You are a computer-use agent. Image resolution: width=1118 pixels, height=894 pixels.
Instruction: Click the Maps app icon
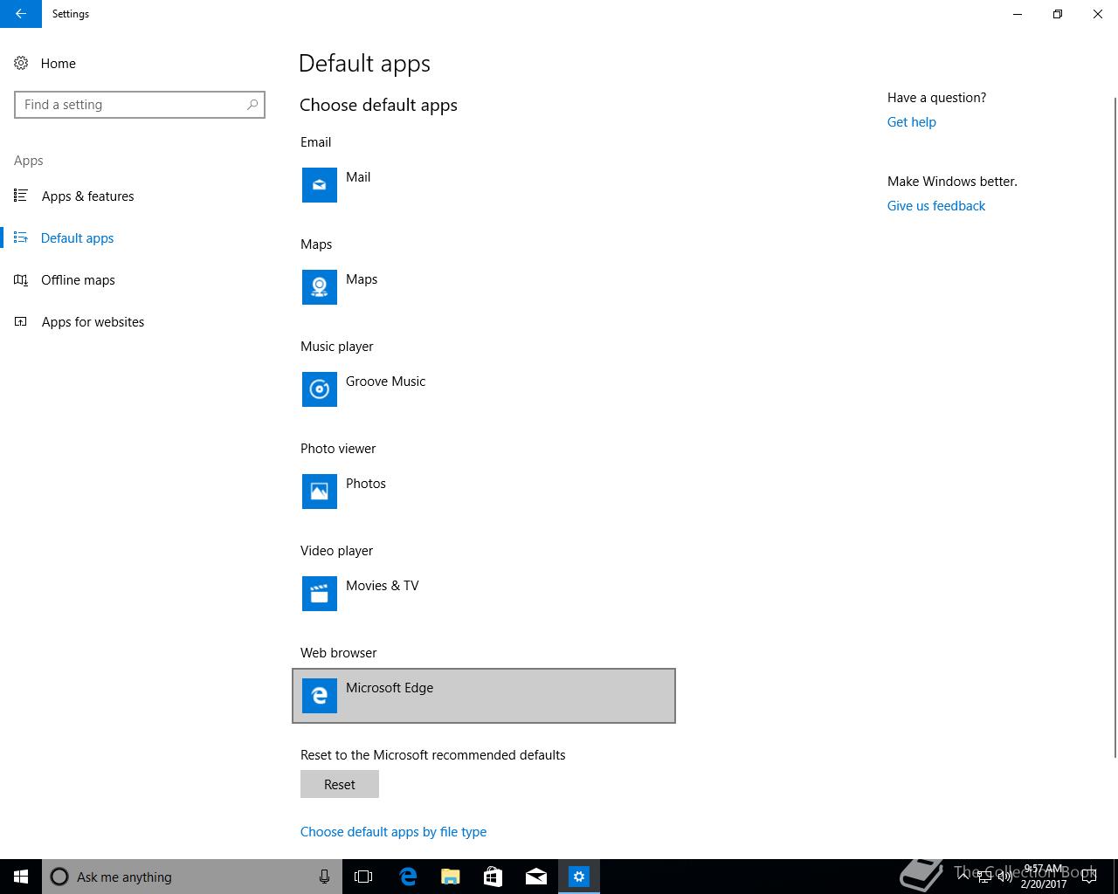click(320, 287)
